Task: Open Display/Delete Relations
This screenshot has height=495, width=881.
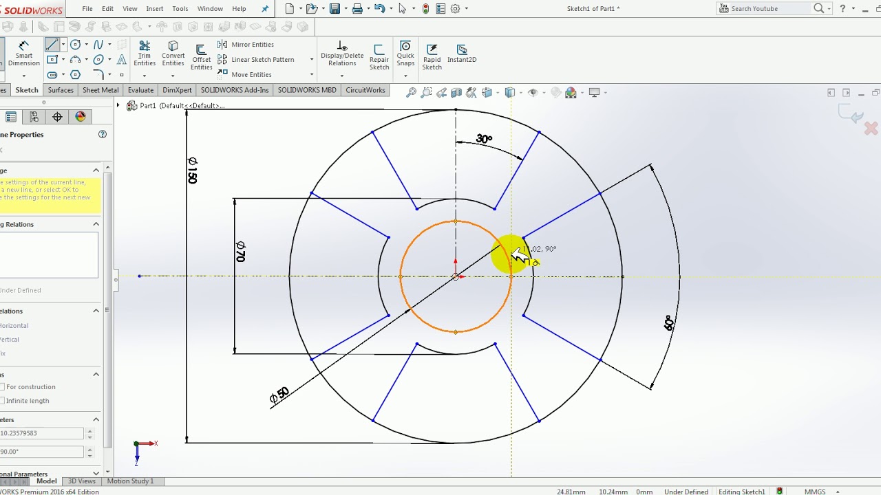Action: 342,54
